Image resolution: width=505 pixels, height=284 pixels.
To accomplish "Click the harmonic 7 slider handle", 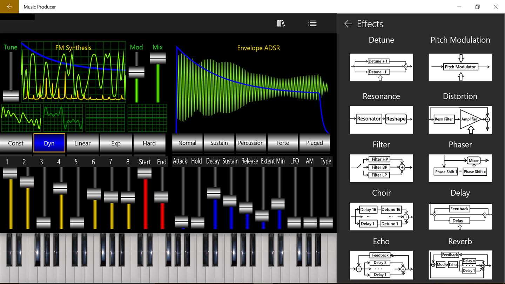I will pos(111,197).
